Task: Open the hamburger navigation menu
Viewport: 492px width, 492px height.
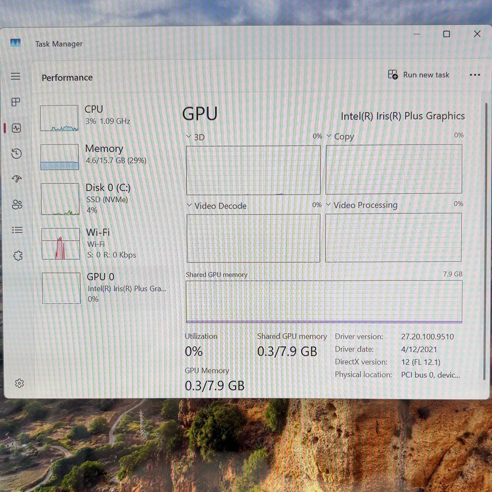Action: pos(16,76)
